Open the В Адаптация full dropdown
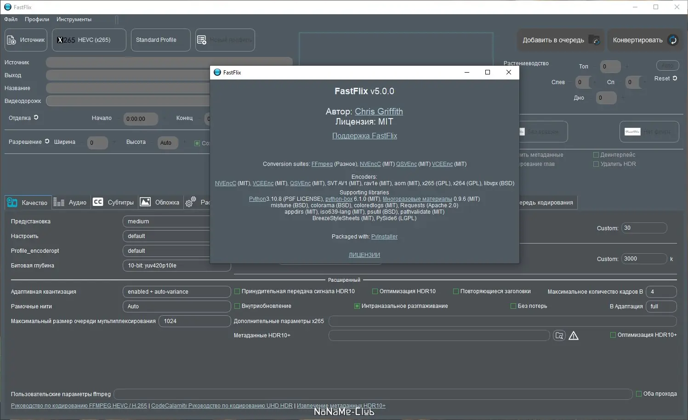This screenshot has height=420, width=688. 661,306
